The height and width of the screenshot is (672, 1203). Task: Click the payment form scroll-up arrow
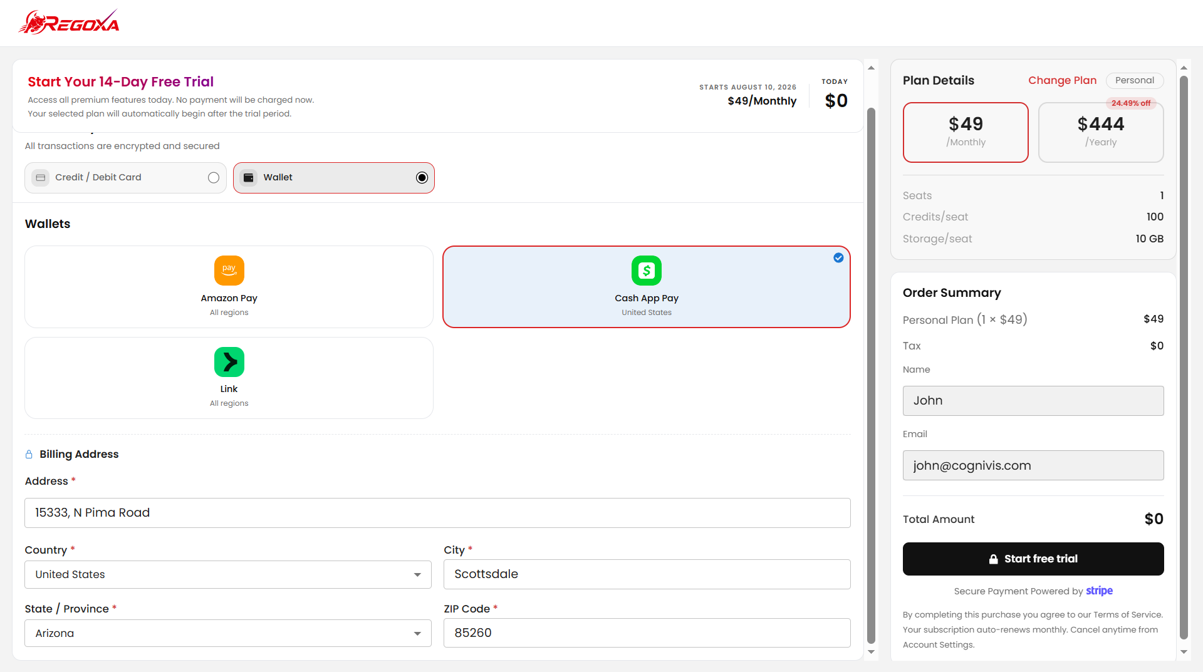coord(871,68)
